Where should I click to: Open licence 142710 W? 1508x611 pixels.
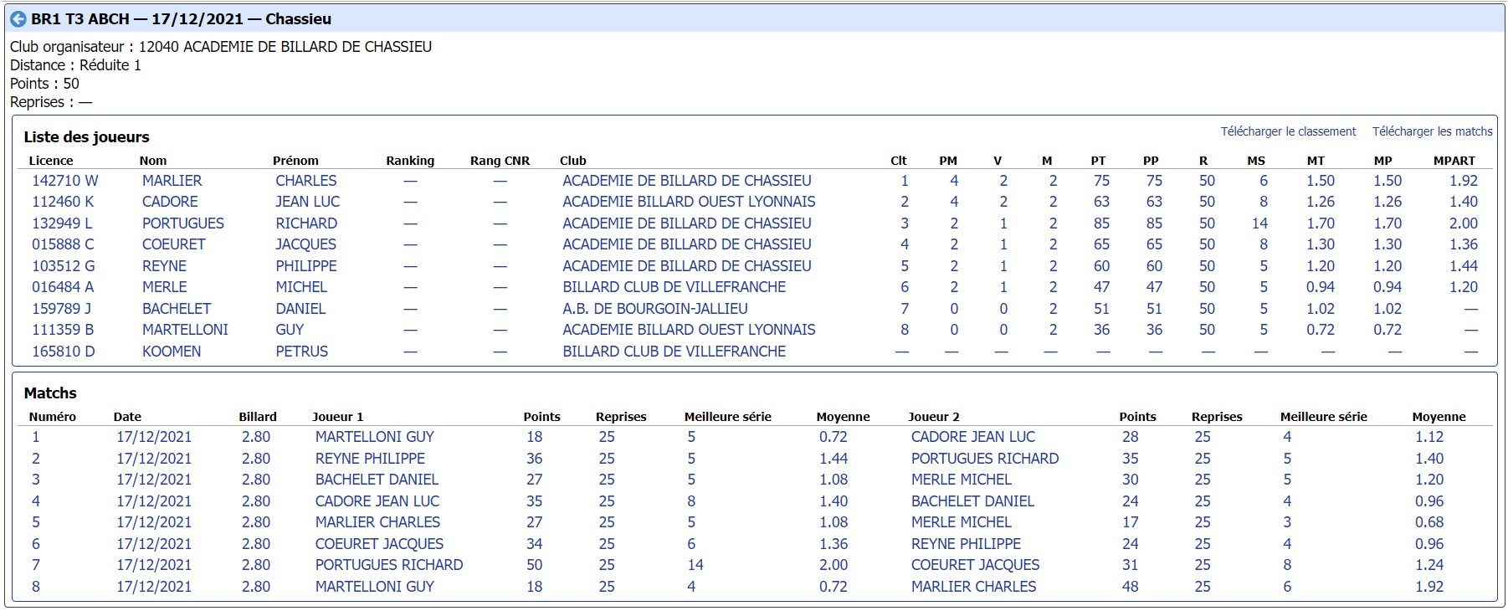(65, 181)
